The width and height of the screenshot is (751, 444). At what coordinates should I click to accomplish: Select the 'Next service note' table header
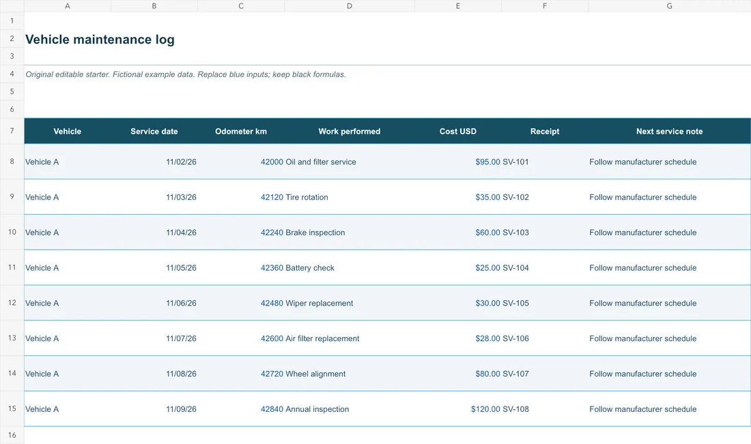669,131
